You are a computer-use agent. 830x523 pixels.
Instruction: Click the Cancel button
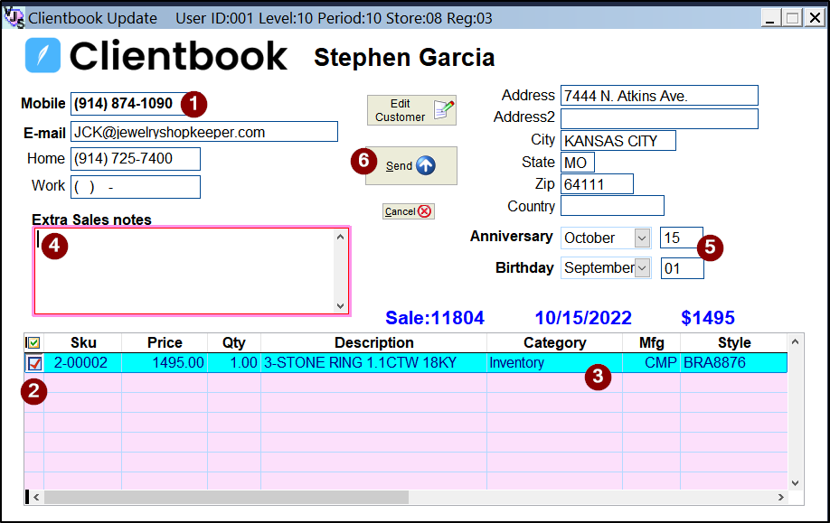click(409, 211)
